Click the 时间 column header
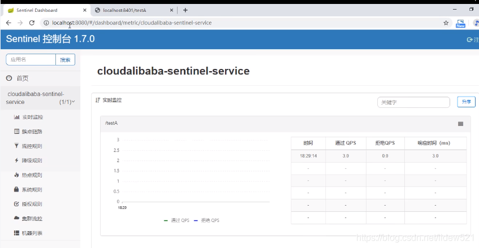This screenshot has width=479, height=248. (x=308, y=143)
